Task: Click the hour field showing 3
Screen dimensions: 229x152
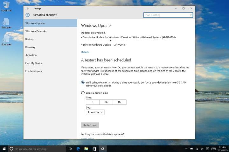Action: (93, 102)
